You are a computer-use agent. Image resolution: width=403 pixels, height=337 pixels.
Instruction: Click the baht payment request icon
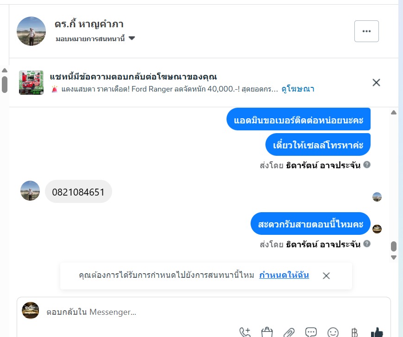pyautogui.click(x=354, y=333)
